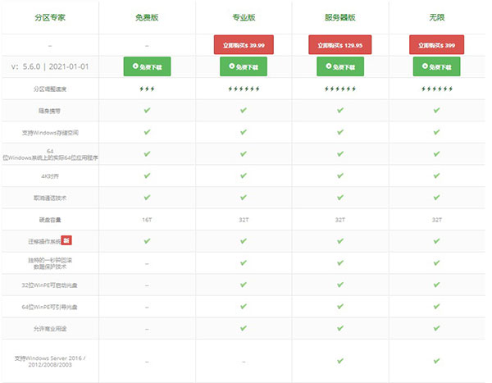Select the 免费版 column header
492x383 pixels.
(147, 17)
